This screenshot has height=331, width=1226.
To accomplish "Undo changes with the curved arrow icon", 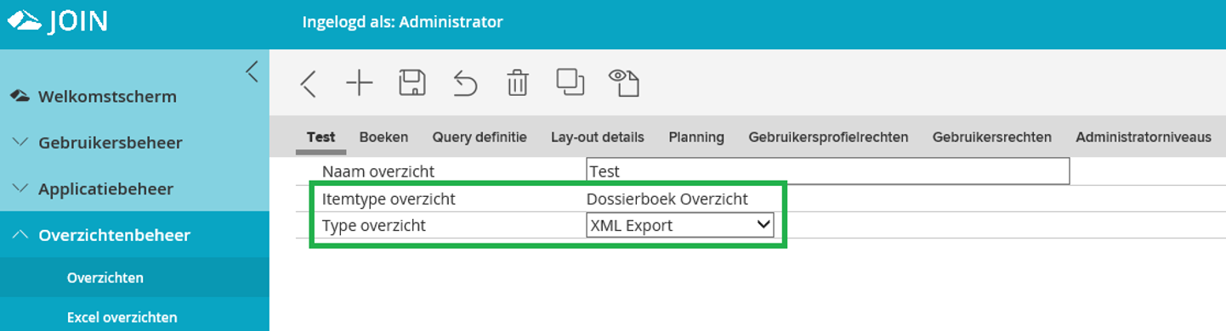I will [464, 83].
